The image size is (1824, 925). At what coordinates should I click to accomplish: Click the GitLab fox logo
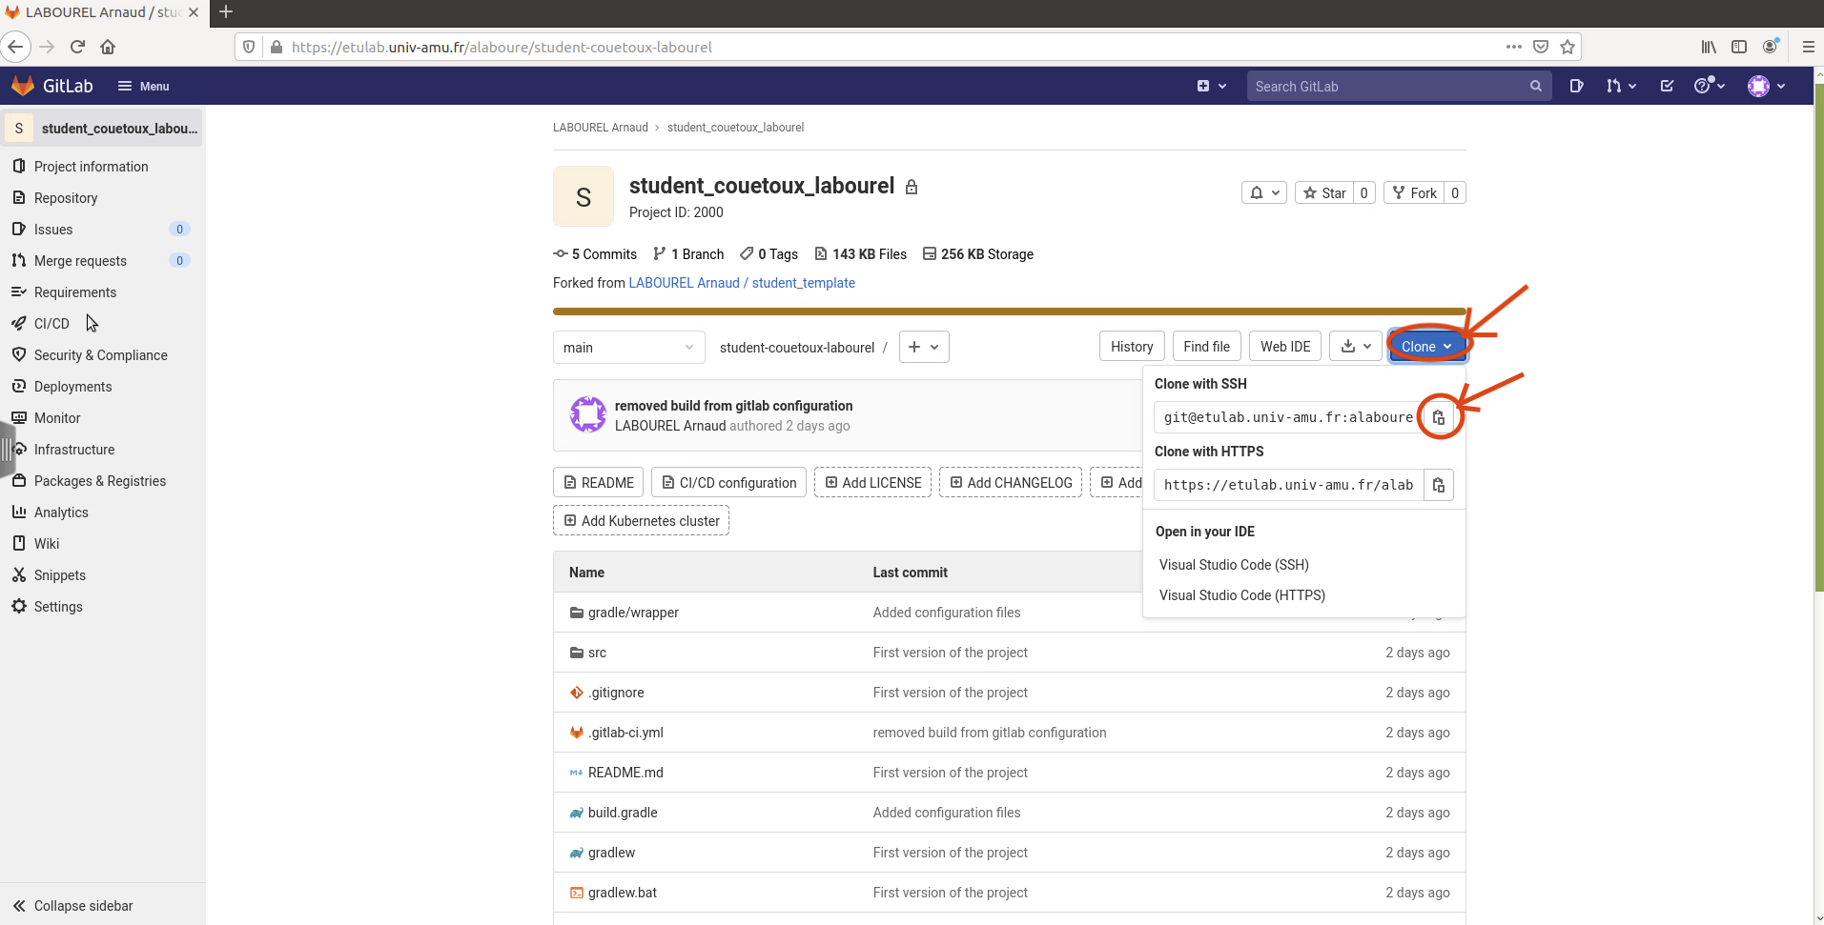tap(23, 86)
